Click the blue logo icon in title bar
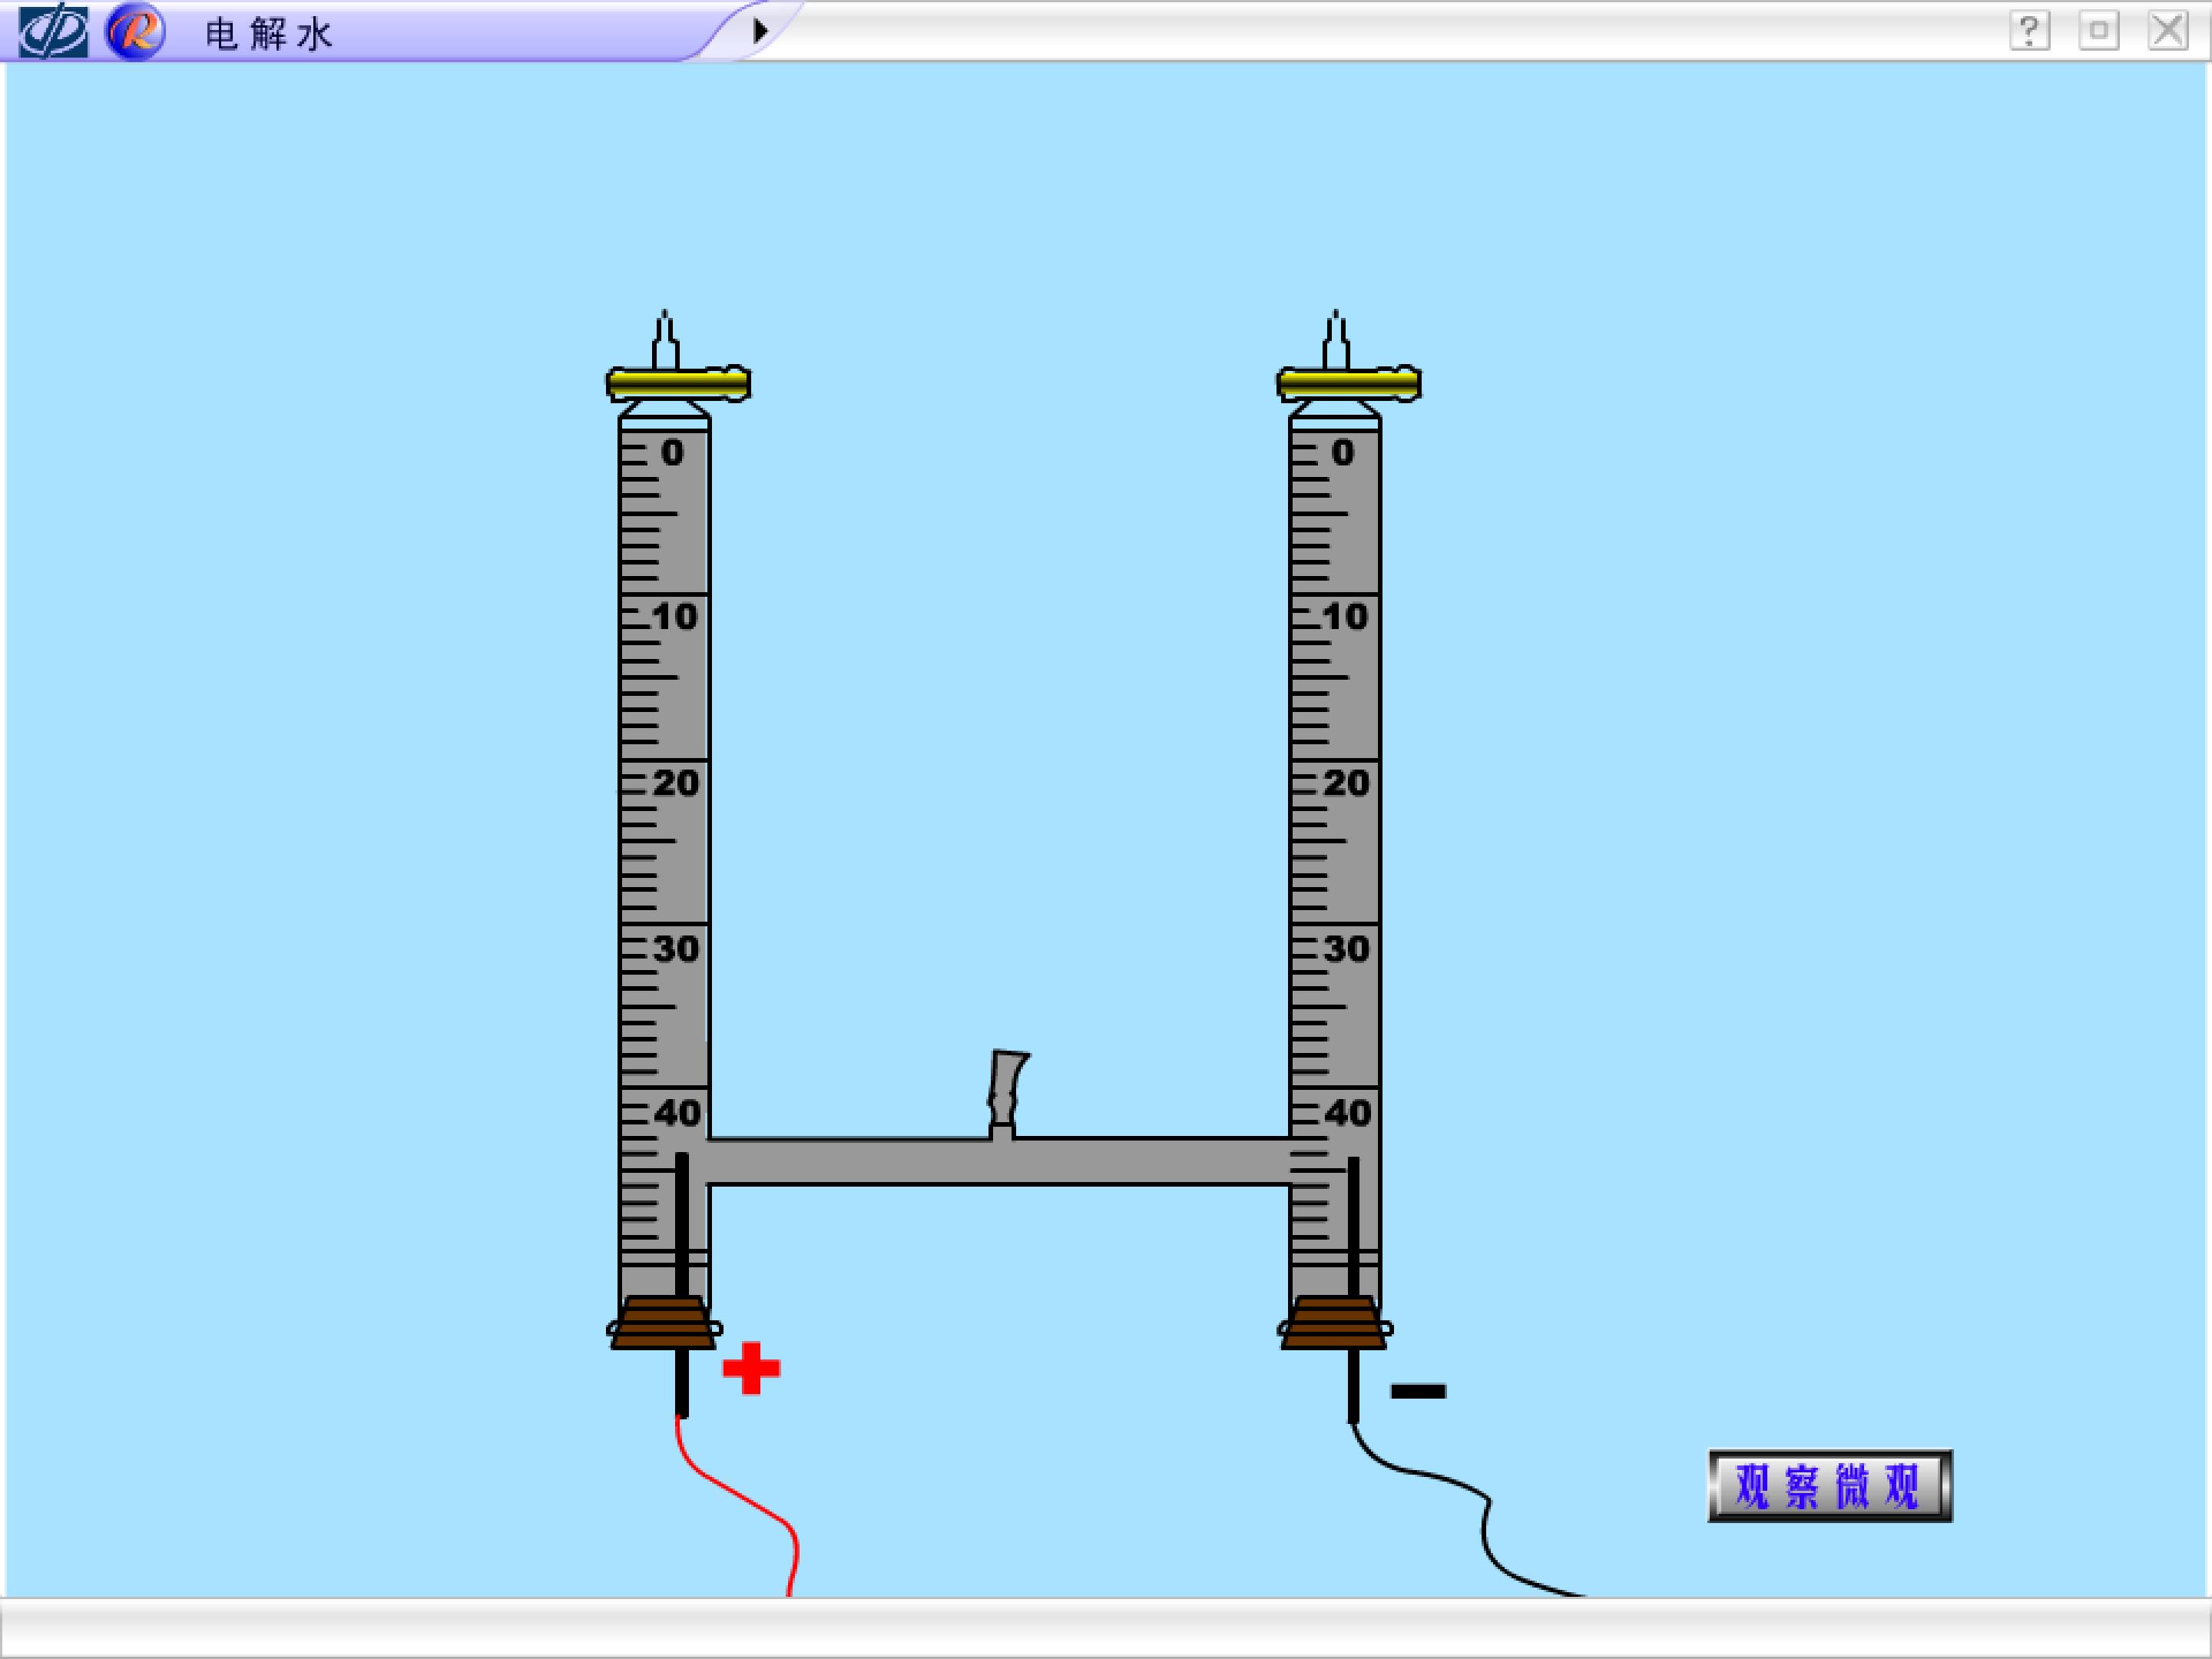 [x=54, y=32]
